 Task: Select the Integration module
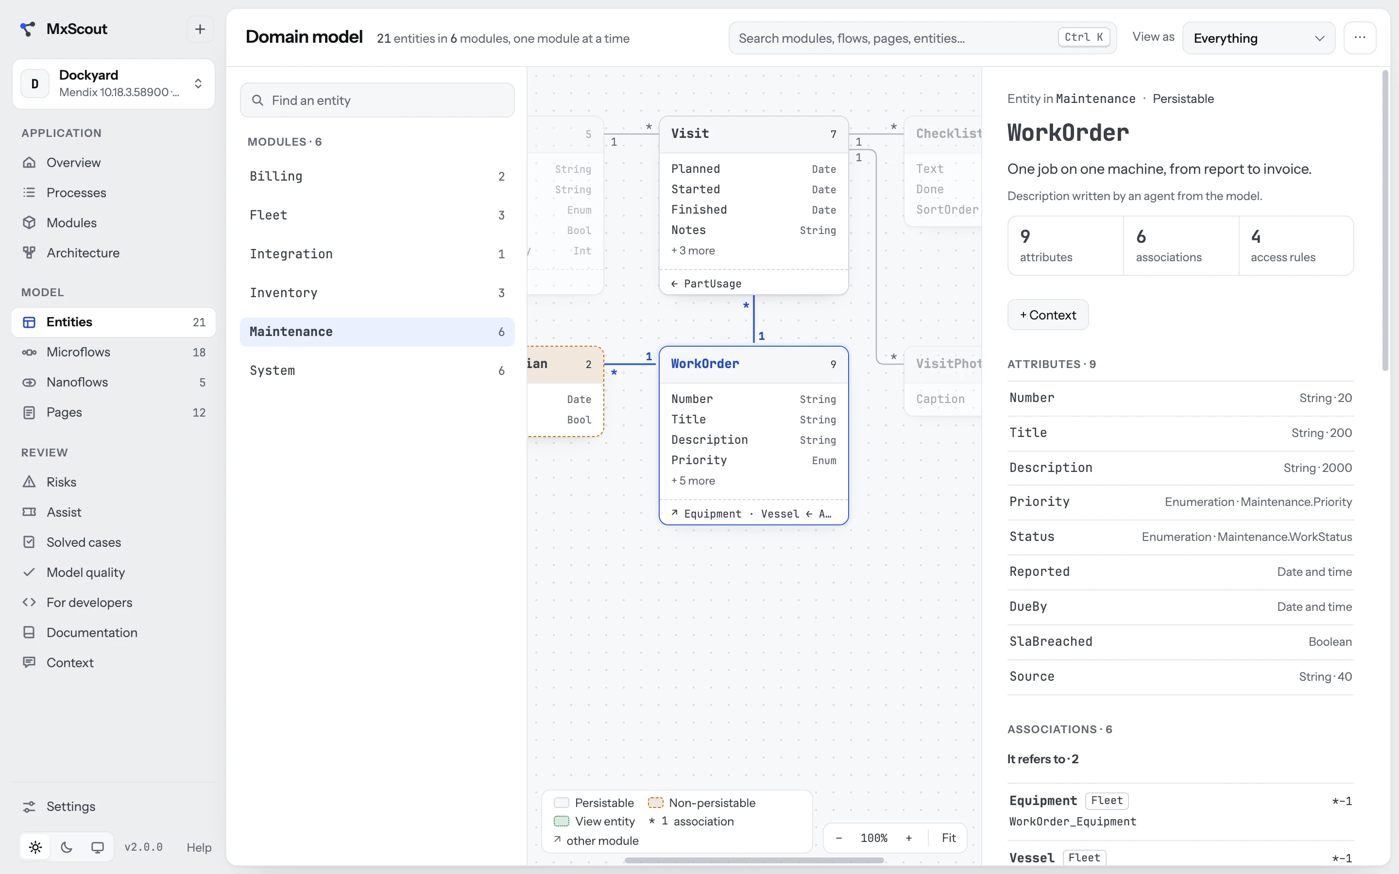[x=377, y=254]
